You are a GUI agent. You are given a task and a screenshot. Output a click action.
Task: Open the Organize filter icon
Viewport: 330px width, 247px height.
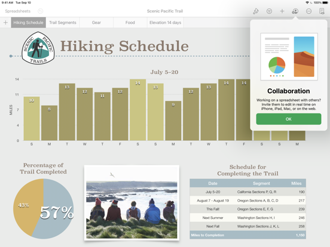point(269,11)
